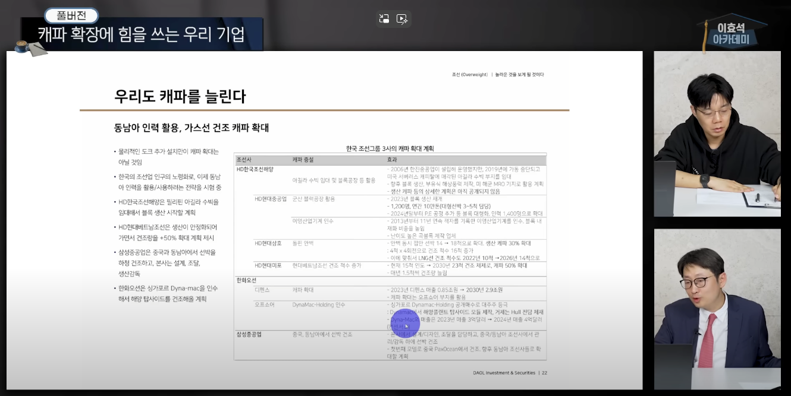791x396 pixels.
Task: Click the bullet starting '삼성중공업은 중국과 동남아에서'
Action: point(167,262)
